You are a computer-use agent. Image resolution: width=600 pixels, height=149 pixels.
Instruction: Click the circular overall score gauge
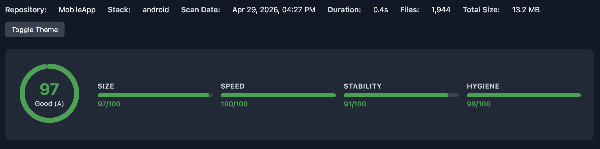tap(49, 93)
